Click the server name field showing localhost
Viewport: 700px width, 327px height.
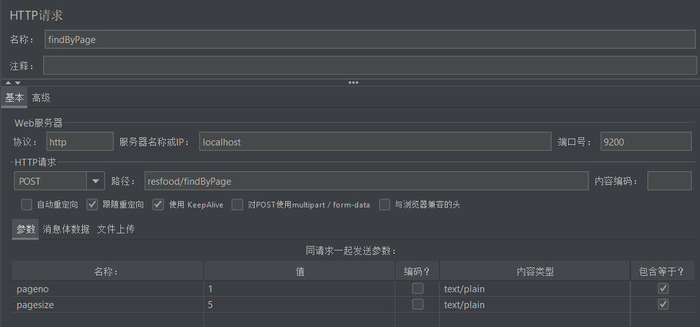click(374, 142)
